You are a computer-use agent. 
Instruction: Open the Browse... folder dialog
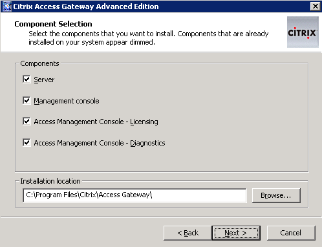coord(276,195)
